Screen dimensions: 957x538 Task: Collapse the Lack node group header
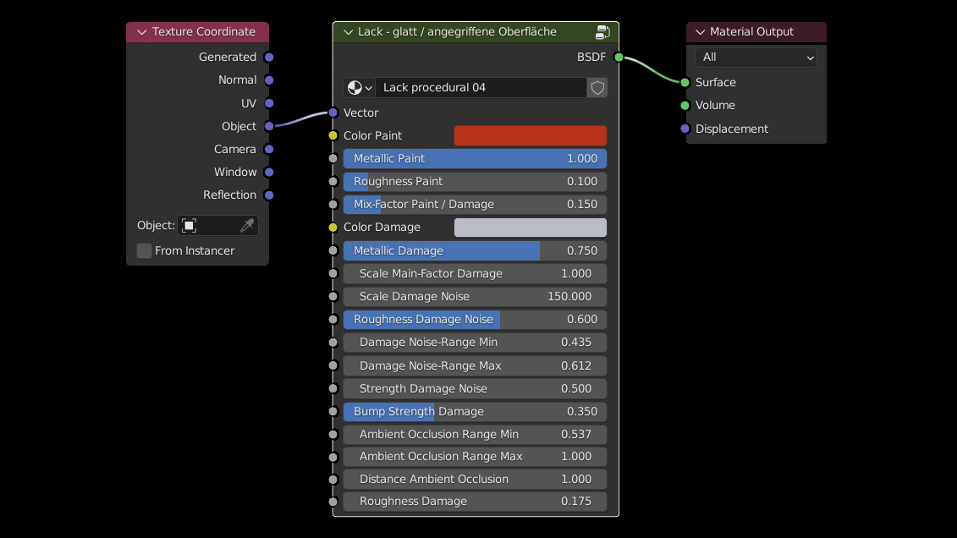pyautogui.click(x=347, y=32)
